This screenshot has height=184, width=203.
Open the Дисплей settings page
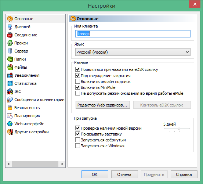pos(22,27)
